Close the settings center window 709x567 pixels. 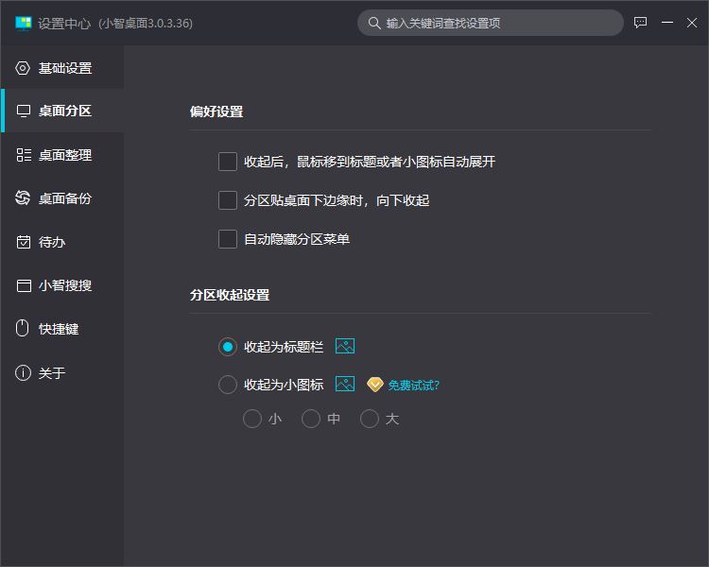point(692,23)
